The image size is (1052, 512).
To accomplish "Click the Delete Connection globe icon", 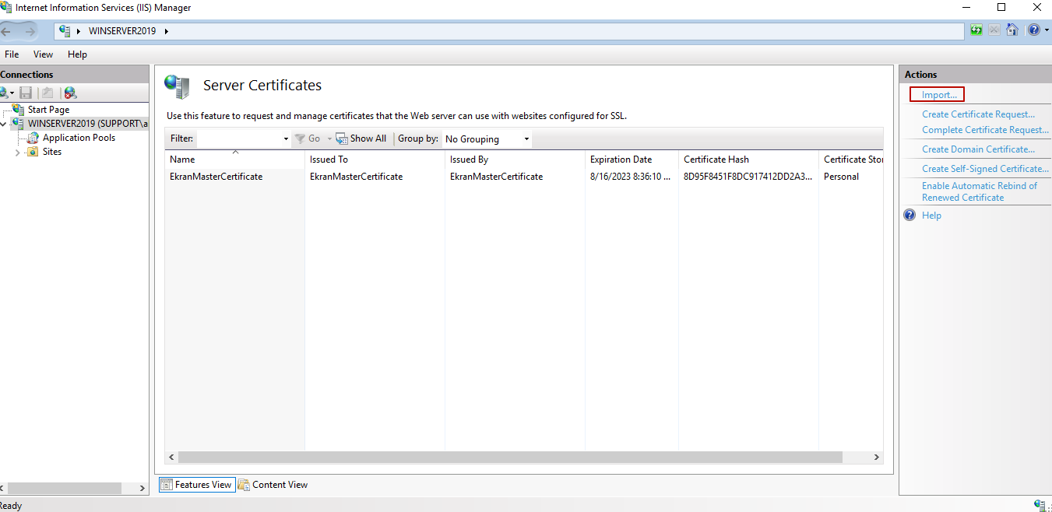I will pyautogui.click(x=69, y=93).
